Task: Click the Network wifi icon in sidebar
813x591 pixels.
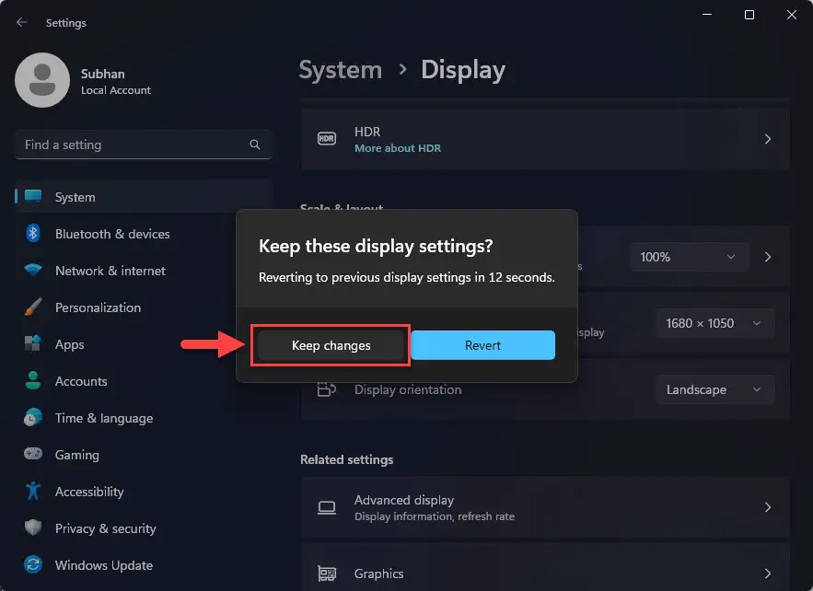Action: [x=33, y=270]
